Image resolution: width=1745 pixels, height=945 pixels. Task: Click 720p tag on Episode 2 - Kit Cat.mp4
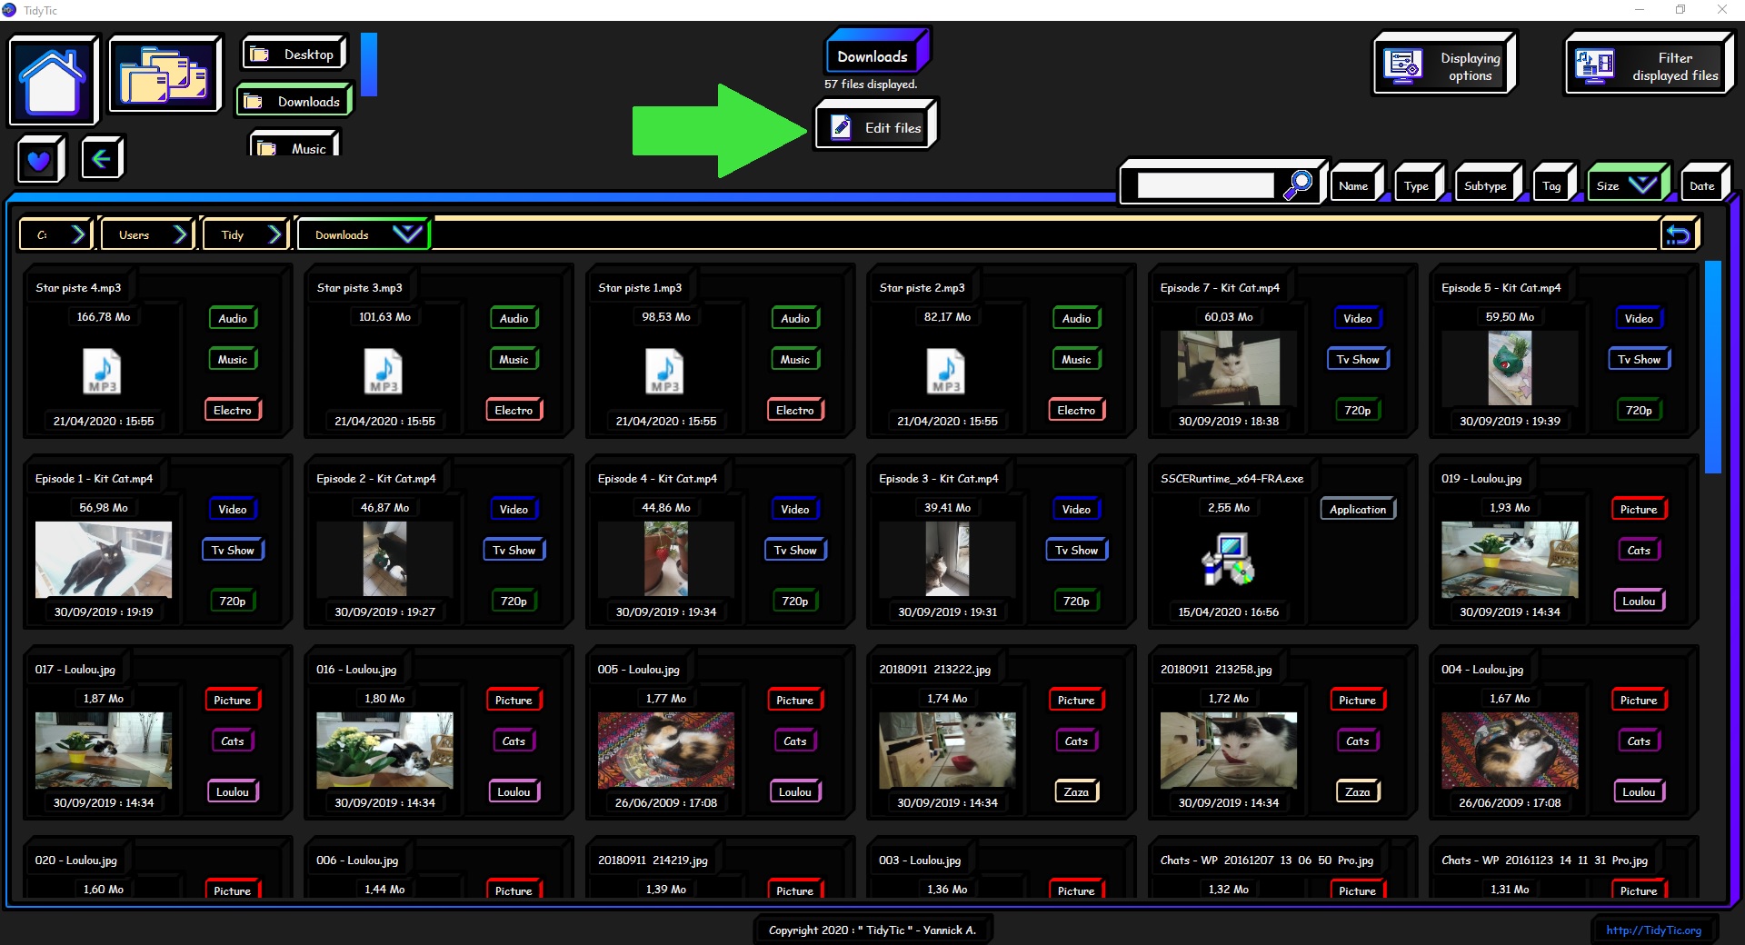(x=514, y=601)
